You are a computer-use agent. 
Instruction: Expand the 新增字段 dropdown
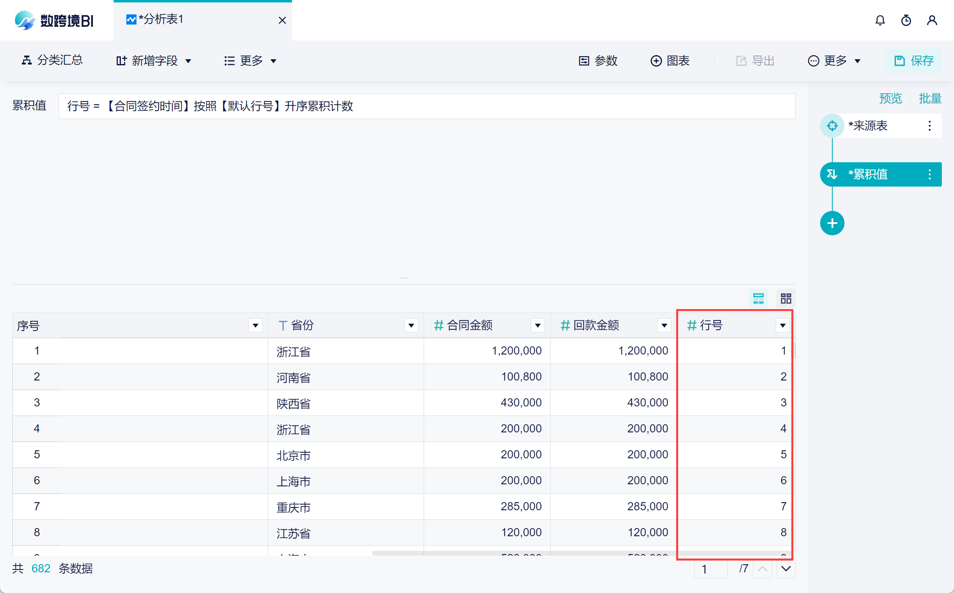[154, 61]
